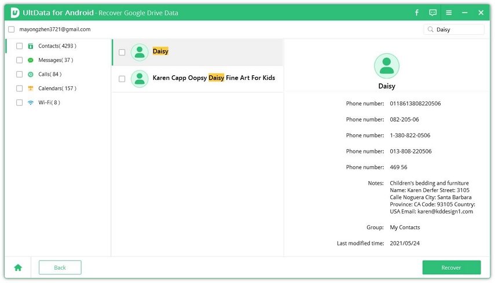
Task: Click the search magnifier icon
Action: tap(430, 30)
